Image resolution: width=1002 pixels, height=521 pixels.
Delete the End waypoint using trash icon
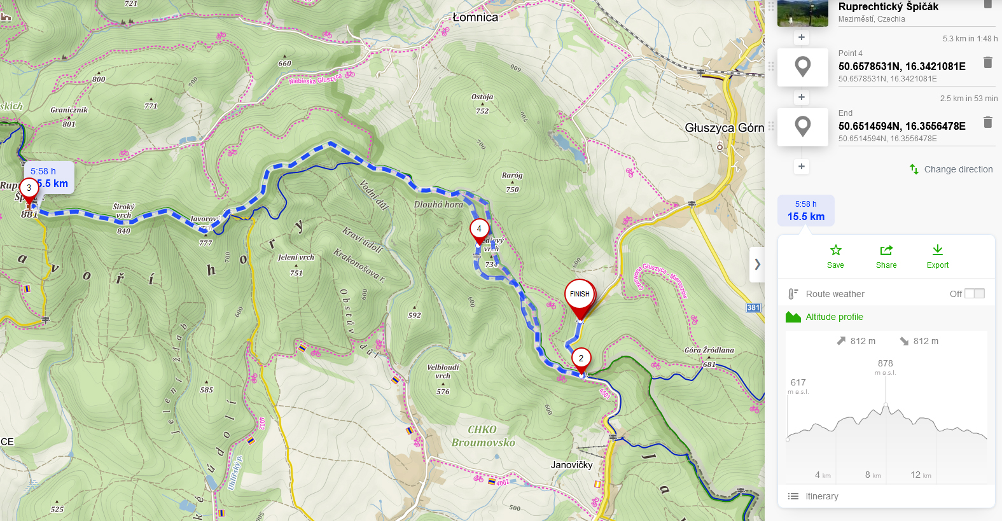pyautogui.click(x=987, y=122)
